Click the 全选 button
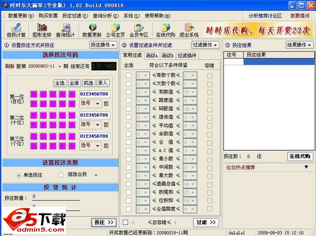Viewport: 316px width, 236px height. 60,83
